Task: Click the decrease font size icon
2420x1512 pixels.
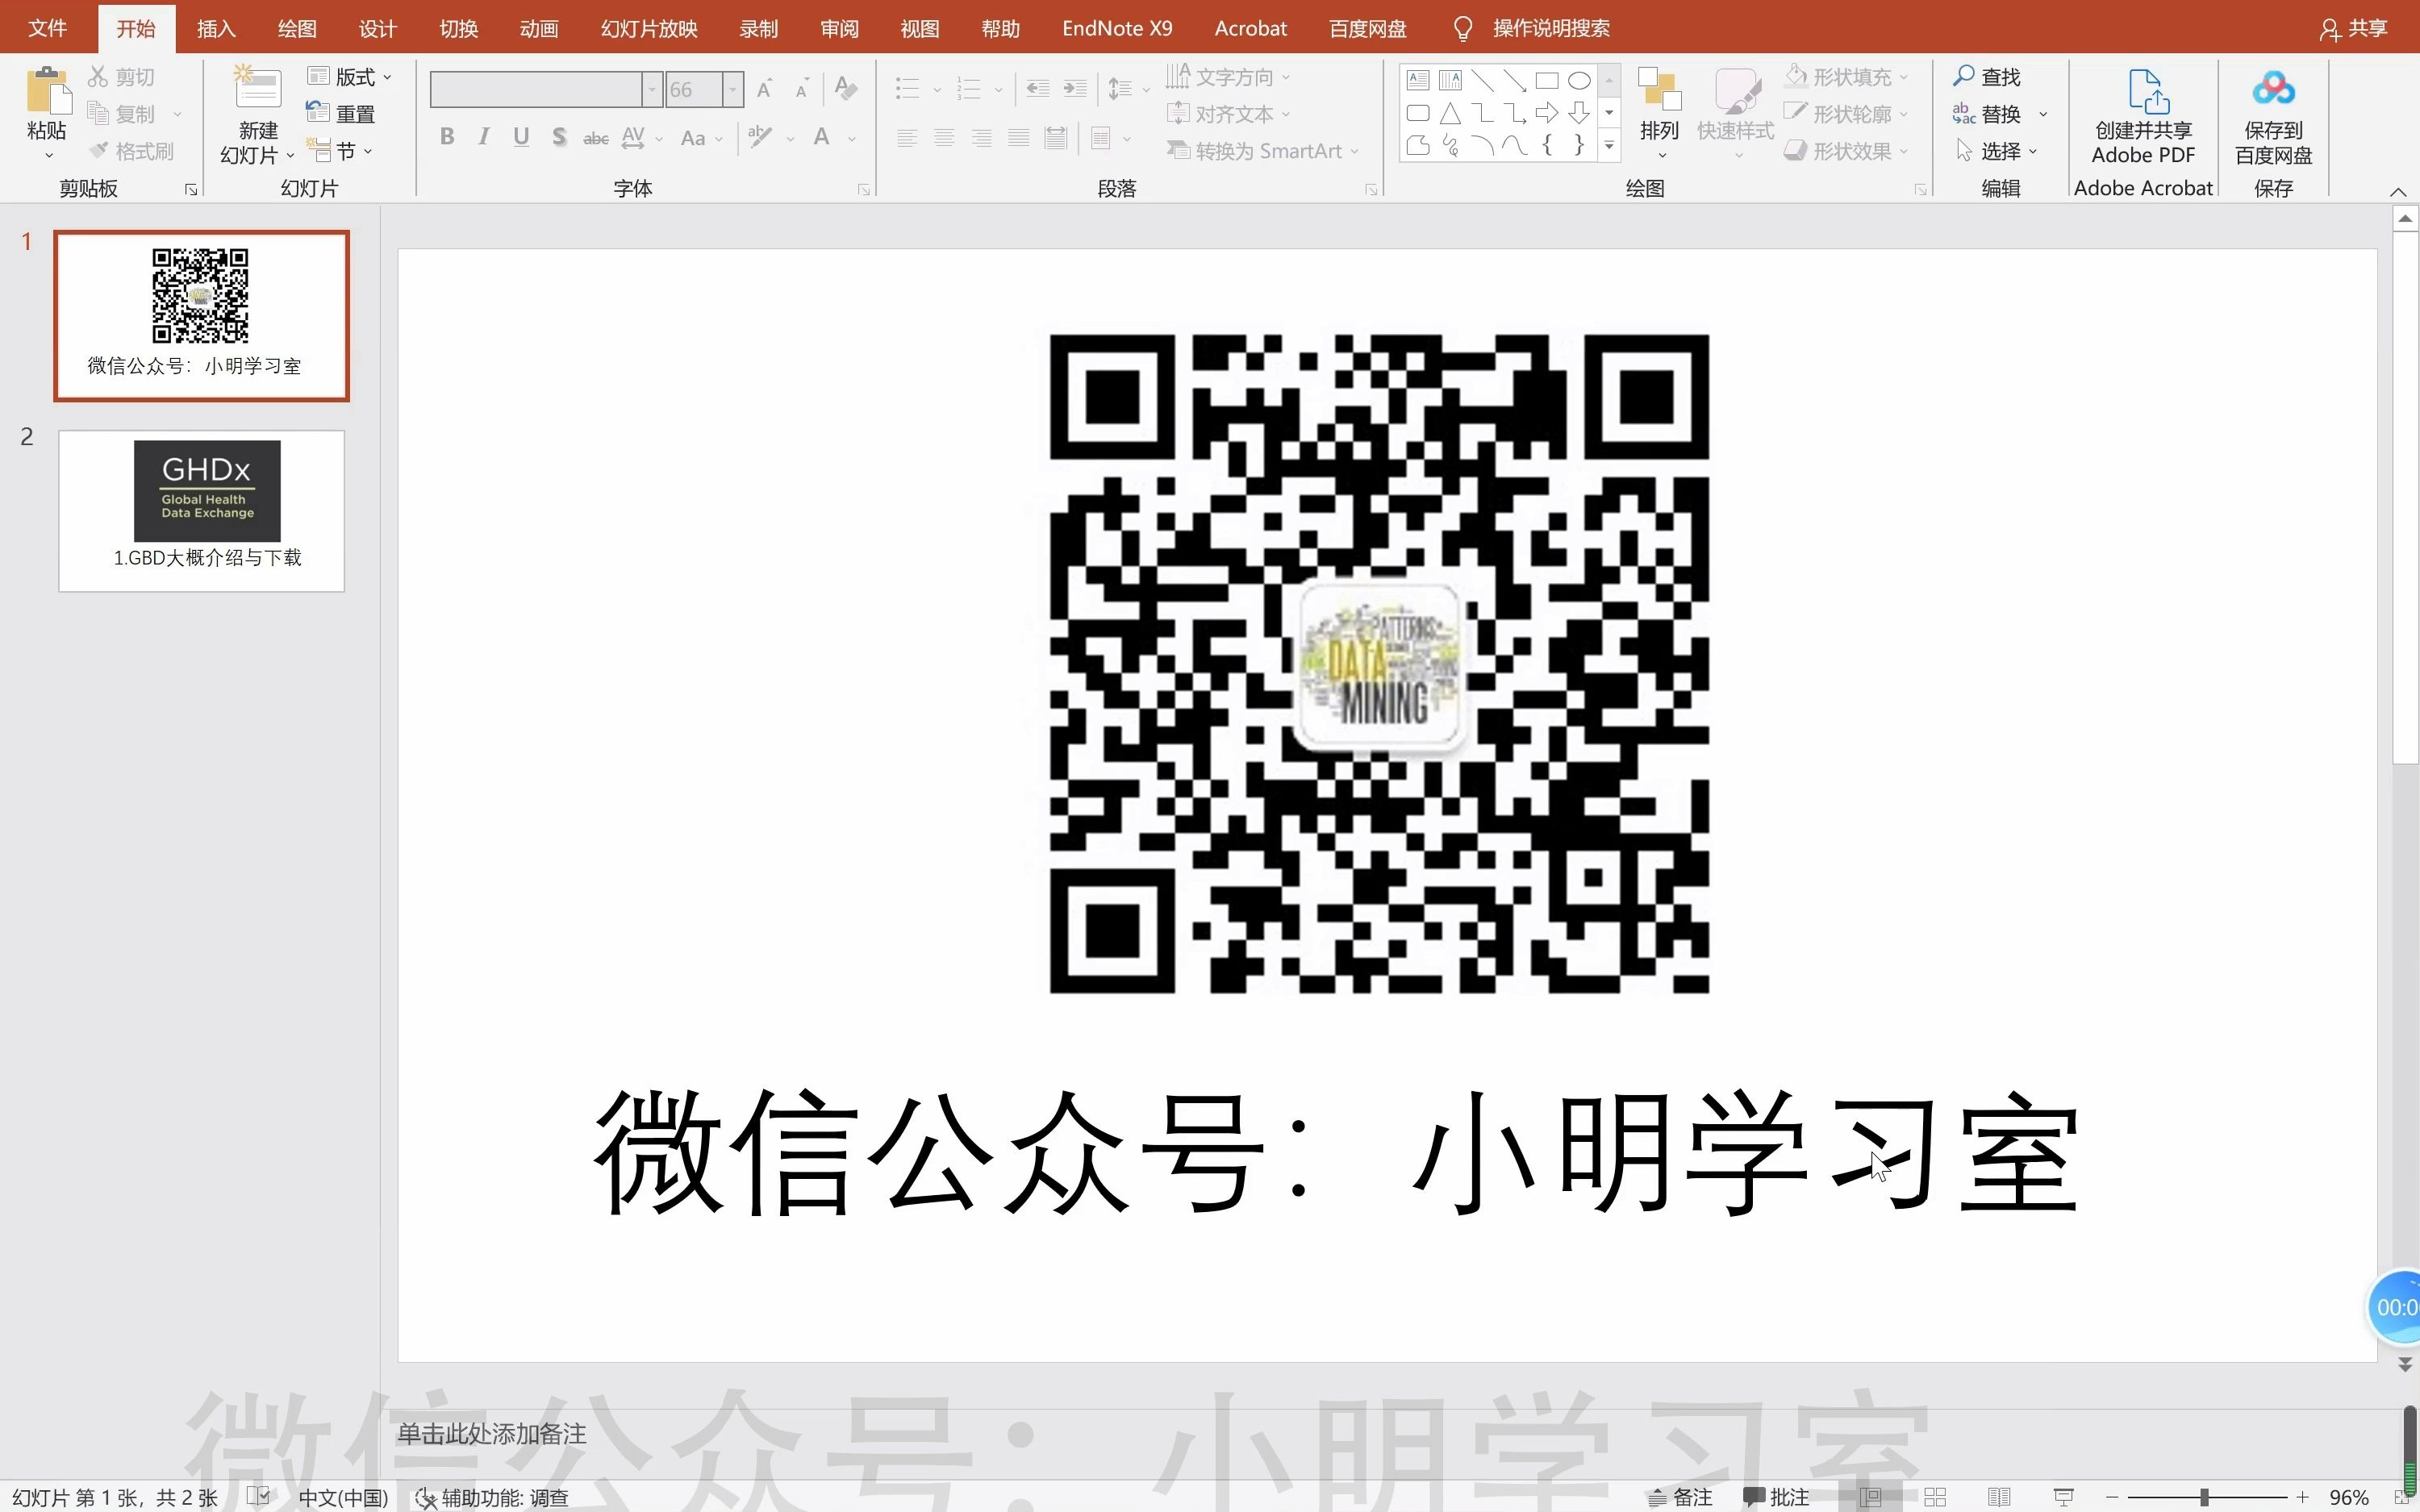Action: click(803, 89)
